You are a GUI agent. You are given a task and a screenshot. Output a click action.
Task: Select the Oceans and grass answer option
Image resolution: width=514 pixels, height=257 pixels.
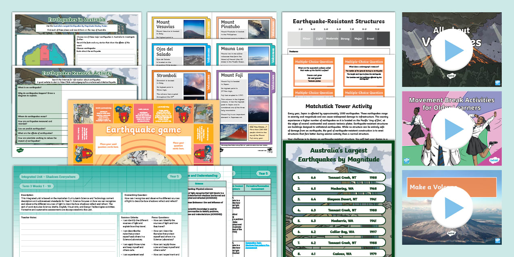pos(315,75)
